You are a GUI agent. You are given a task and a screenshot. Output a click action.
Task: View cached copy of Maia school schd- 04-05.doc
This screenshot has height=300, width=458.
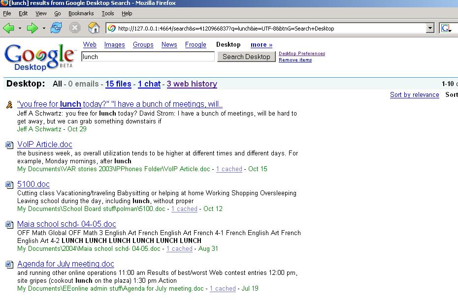pyautogui.click(x=179, y=249)
